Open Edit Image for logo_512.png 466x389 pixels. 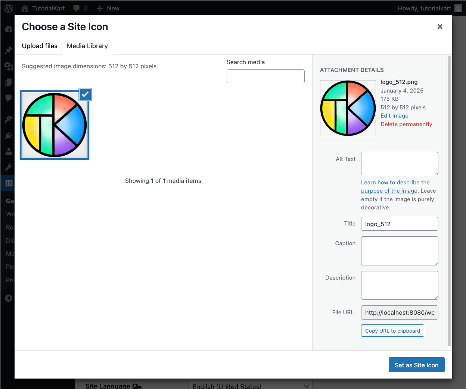[x=394, y=116]
